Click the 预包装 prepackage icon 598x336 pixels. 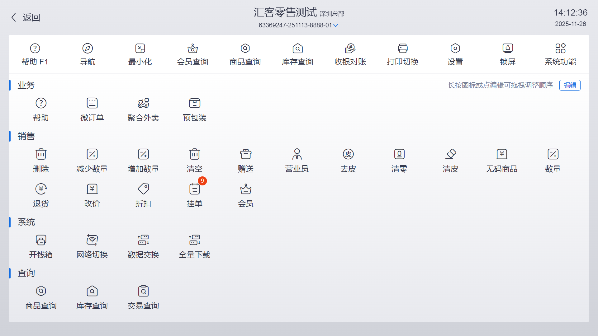(x=195, y=103)
